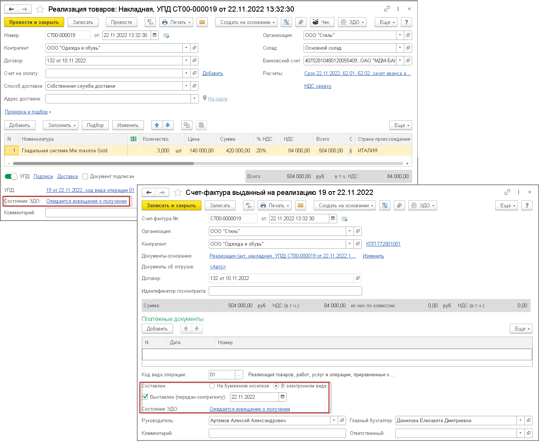Click the horizontal scrollbar of the goods table

pos(103,164)
